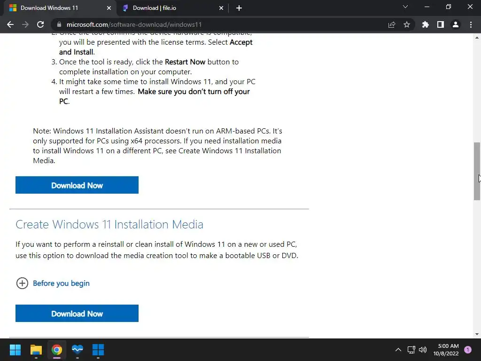Open the network status tray icon
The width and height of the screenshot is (481, 361).
[x=411, y=350]
